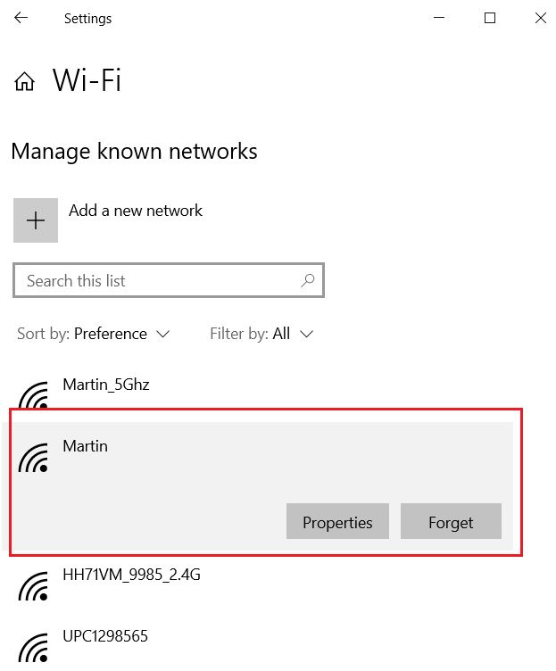556x671 pixels.
Task: Open Properties for the Martin network
Action: point(337,521)
